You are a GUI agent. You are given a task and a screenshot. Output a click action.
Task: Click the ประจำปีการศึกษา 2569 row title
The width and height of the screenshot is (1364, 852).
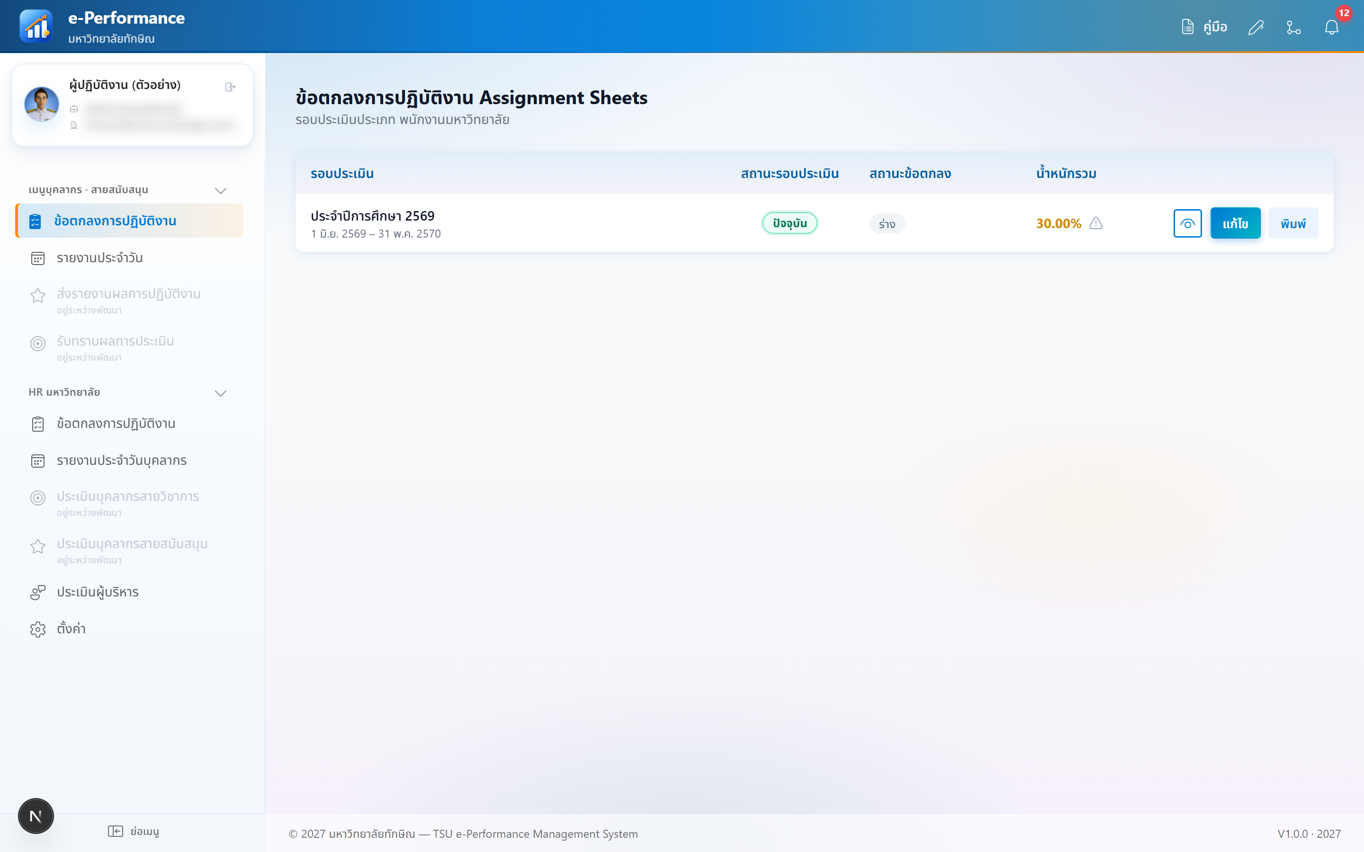[x=373, y=216]
